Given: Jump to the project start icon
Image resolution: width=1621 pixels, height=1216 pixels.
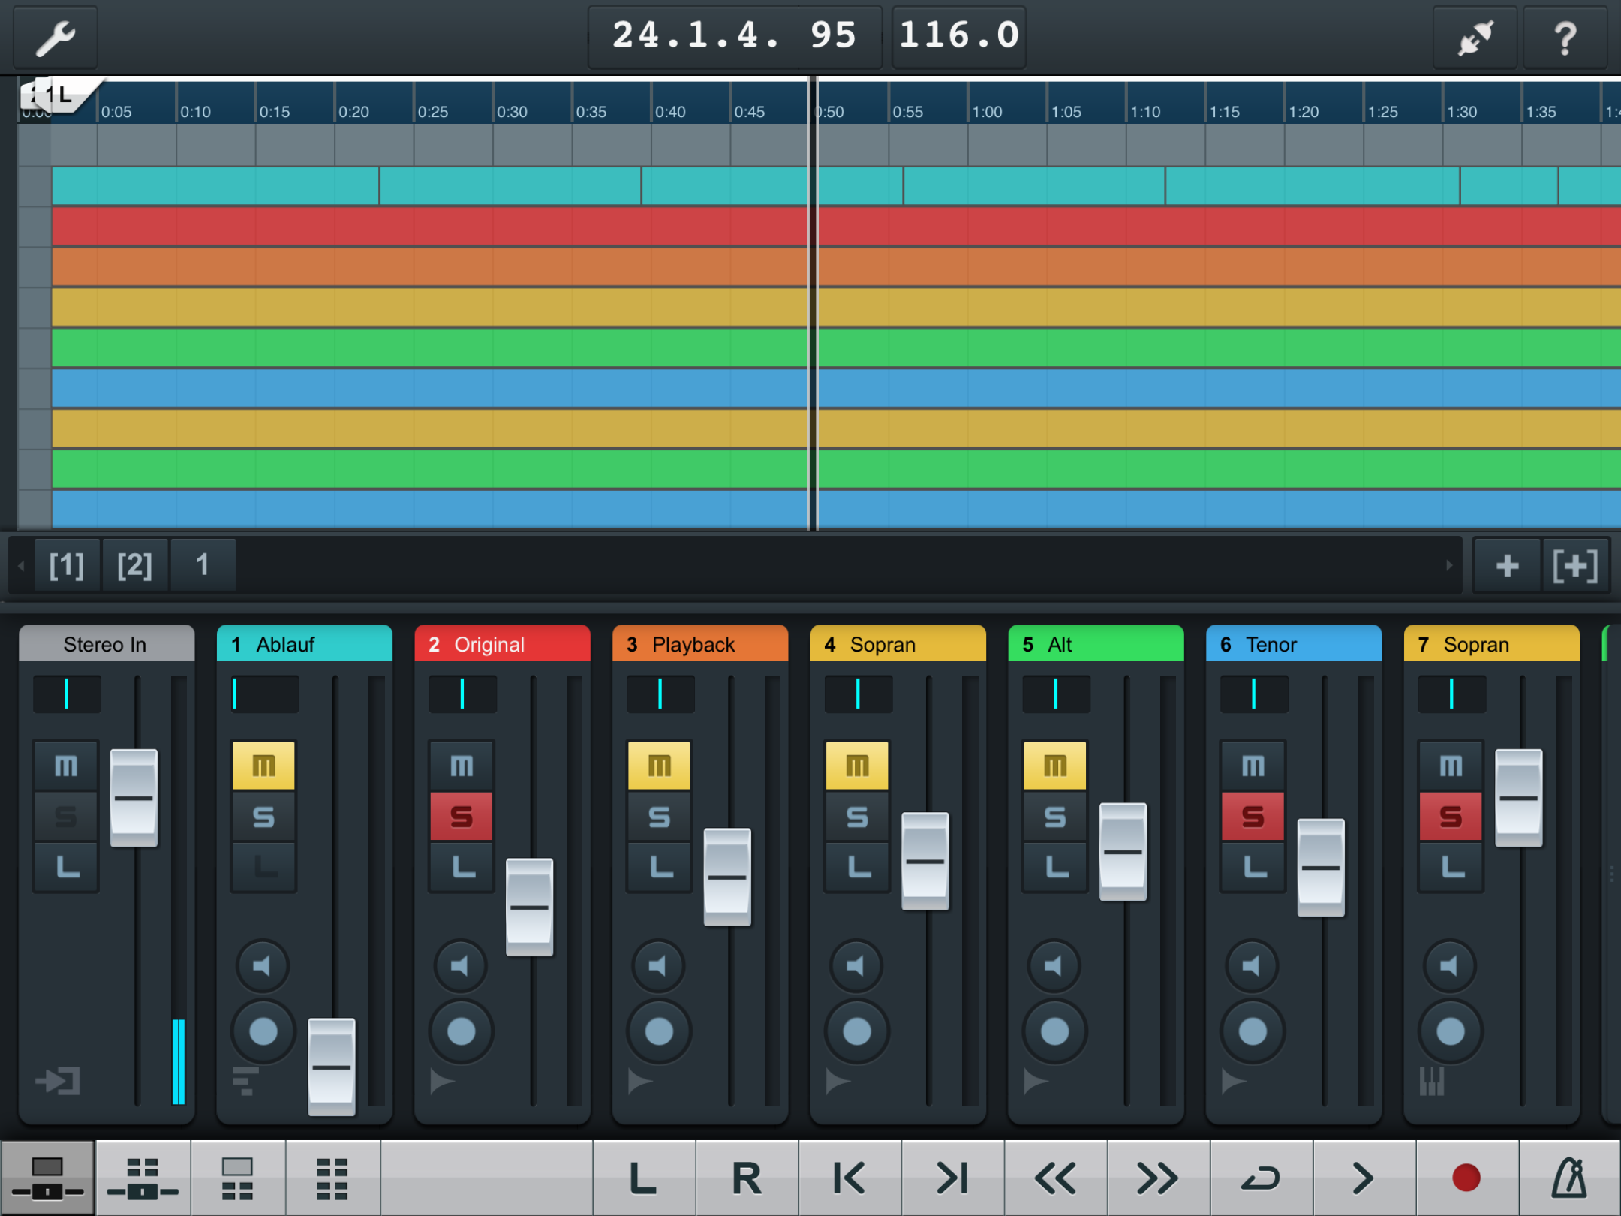Looking at the screenshot, I should pos(850,1178).
